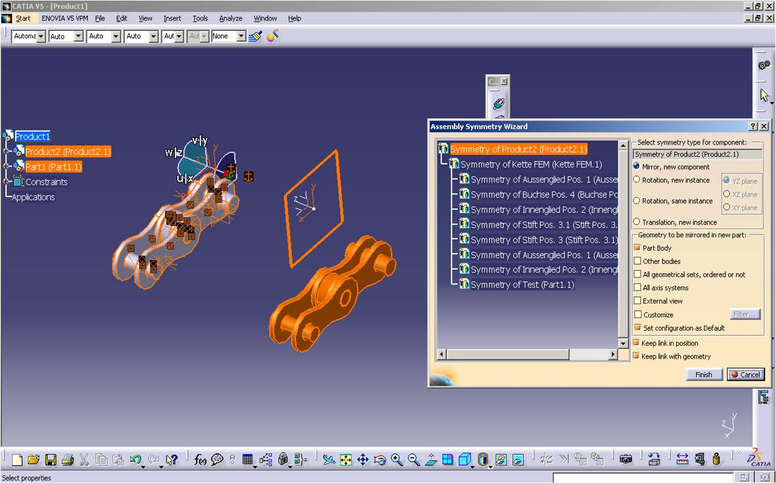Click wizard tree horizontal scrollbar
Viewport: 776px width, 483px height.
point(527,354)
